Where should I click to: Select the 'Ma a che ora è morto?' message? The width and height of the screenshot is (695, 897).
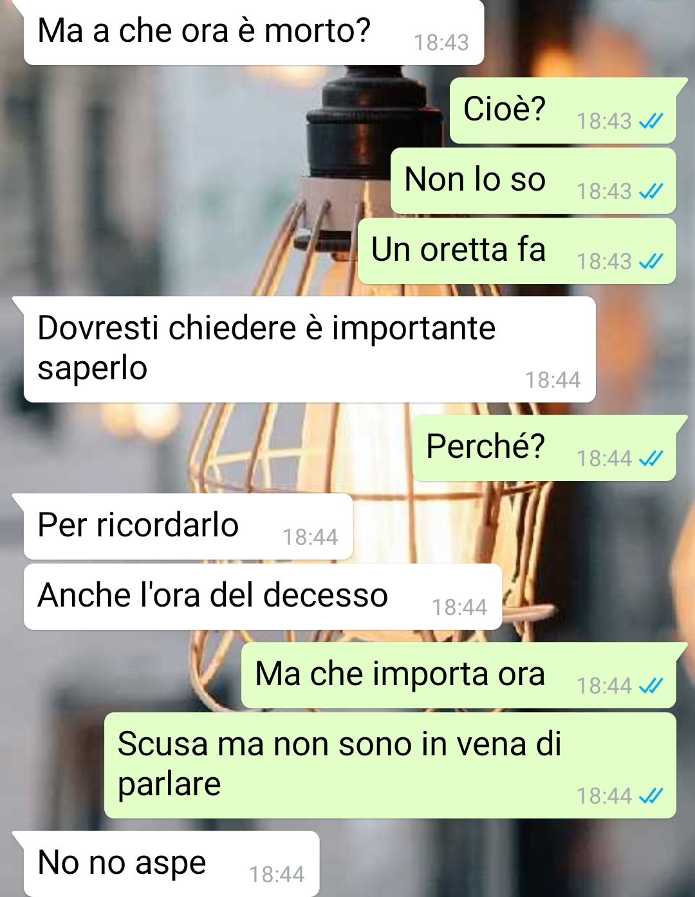(x=254, y=32)
